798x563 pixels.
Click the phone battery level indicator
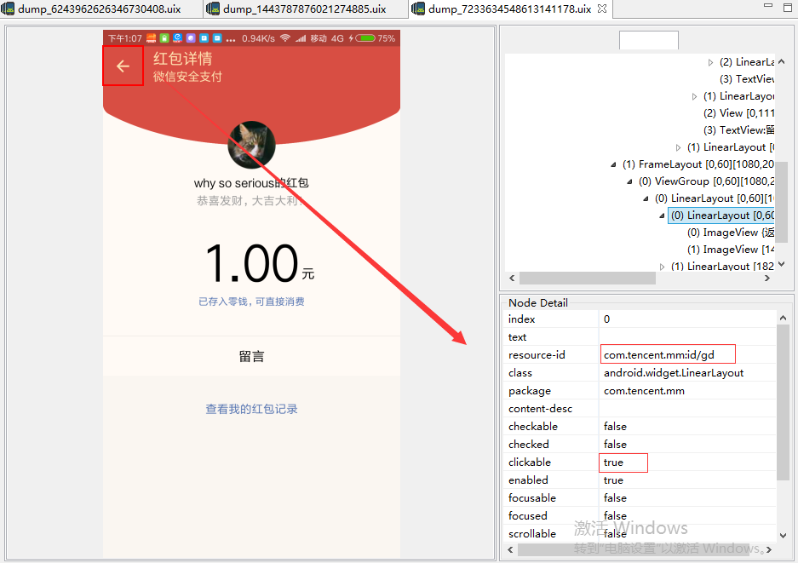tap(365, 38)
